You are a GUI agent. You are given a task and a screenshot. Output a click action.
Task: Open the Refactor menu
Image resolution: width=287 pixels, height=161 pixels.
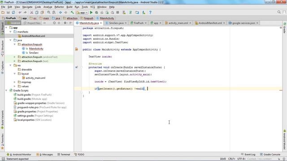click(x=59, y=7)
